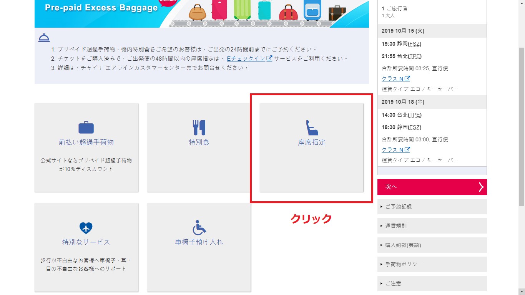Click the fork and knife special meal icon
The image size is (525, 295).
199,127
